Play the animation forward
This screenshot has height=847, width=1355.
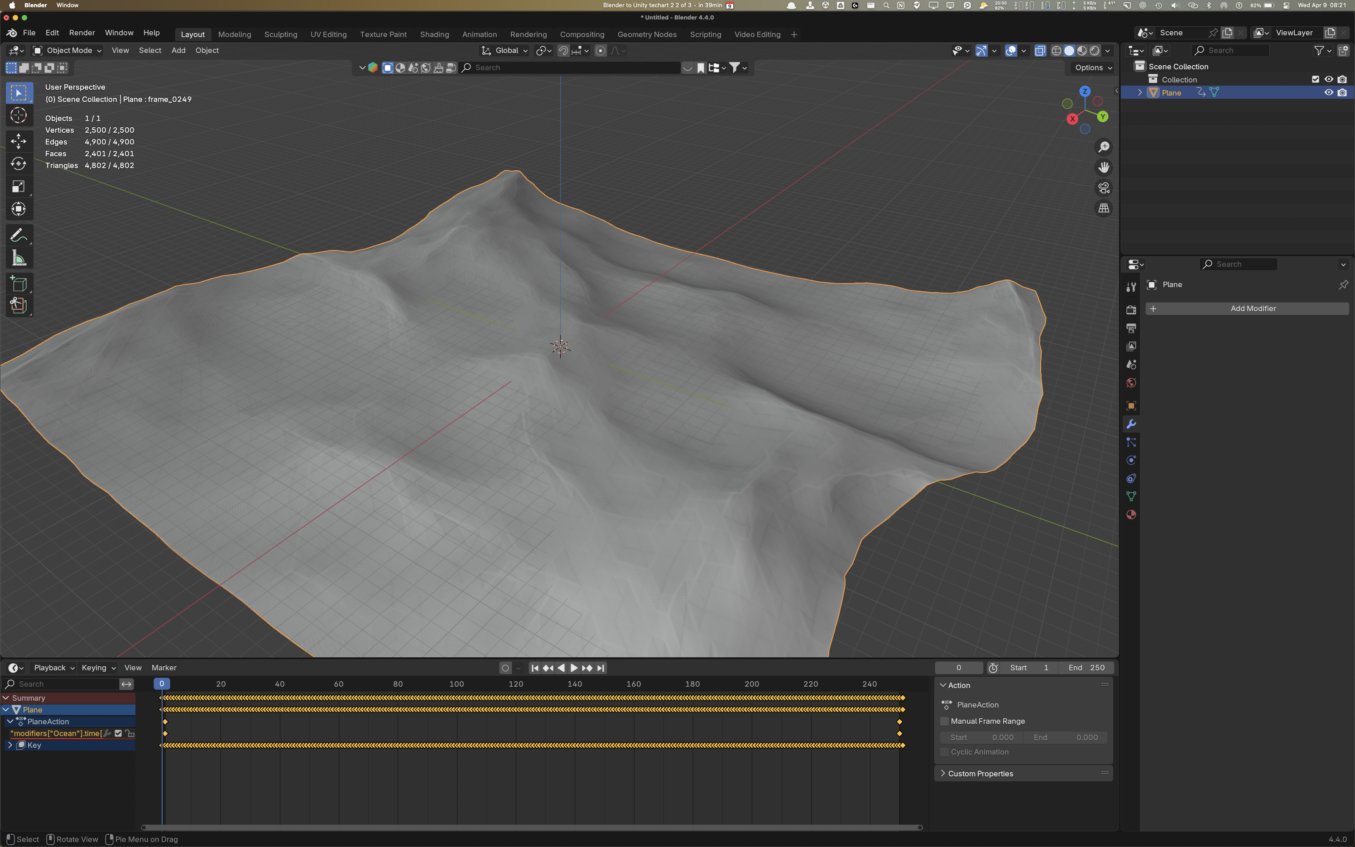[574, 668]
